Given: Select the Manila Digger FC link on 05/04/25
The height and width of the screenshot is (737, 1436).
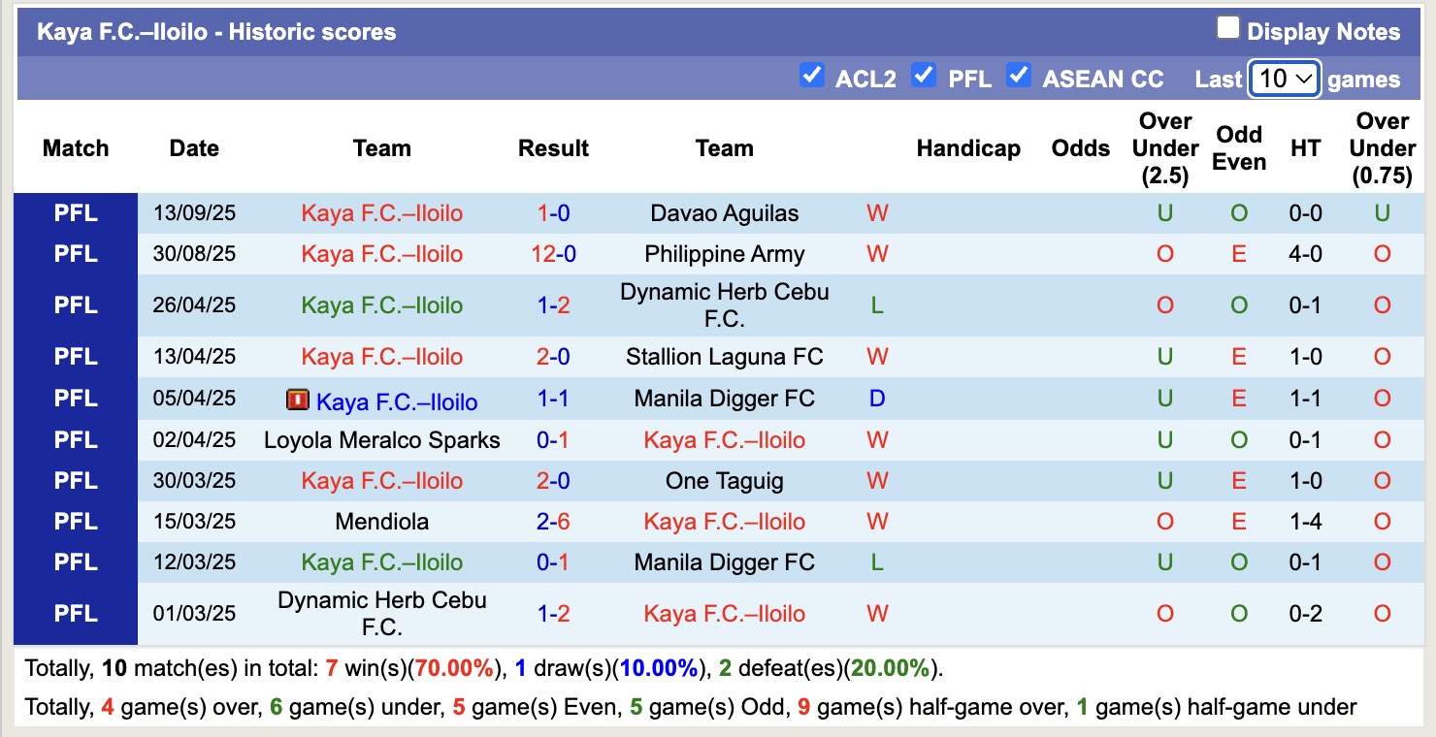Looking at the screenshot, I should tap(724, 399).
